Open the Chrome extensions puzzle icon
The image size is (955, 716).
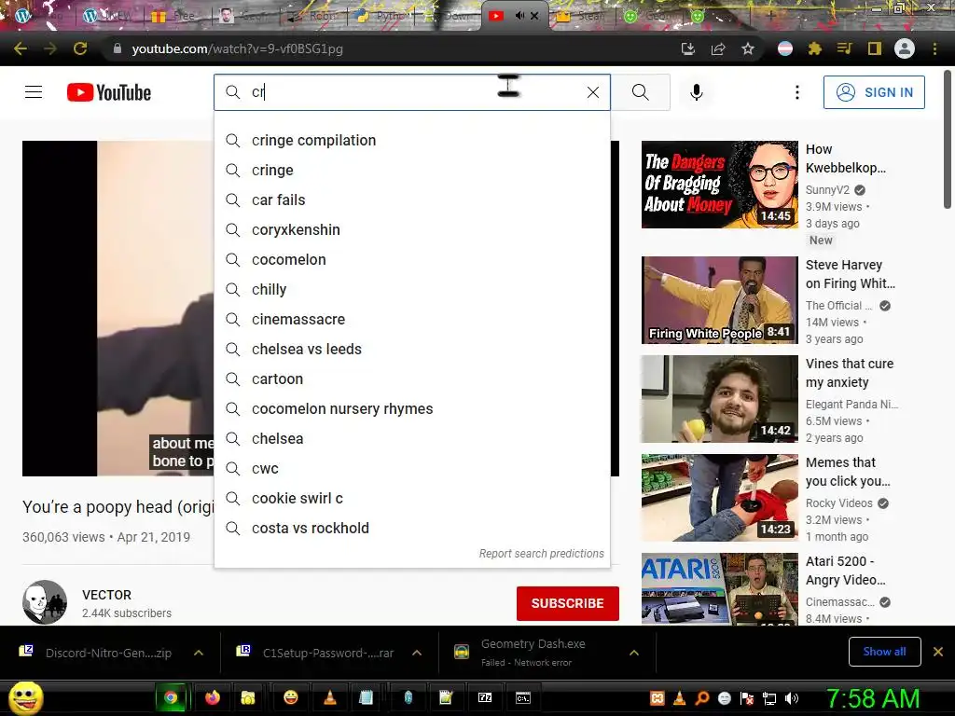tap(815, 48)
